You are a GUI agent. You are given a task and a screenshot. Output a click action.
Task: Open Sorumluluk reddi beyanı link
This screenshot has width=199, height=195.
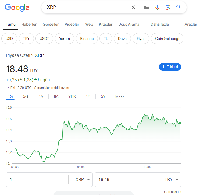point(52,88)
